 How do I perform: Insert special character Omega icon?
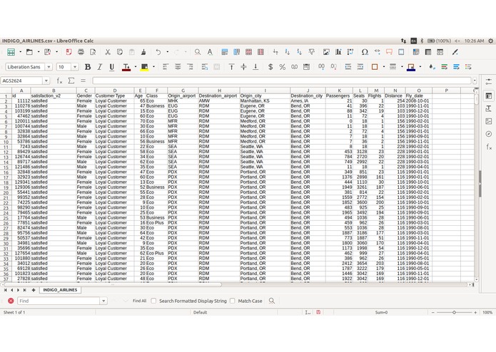(365, 52)
